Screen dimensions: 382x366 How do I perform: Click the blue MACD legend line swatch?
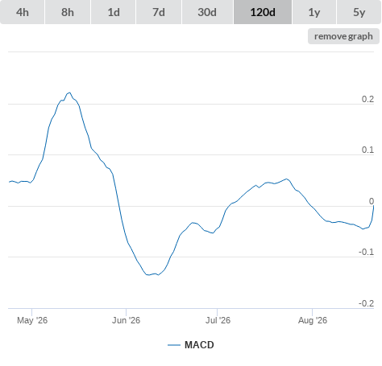point(174,345)
